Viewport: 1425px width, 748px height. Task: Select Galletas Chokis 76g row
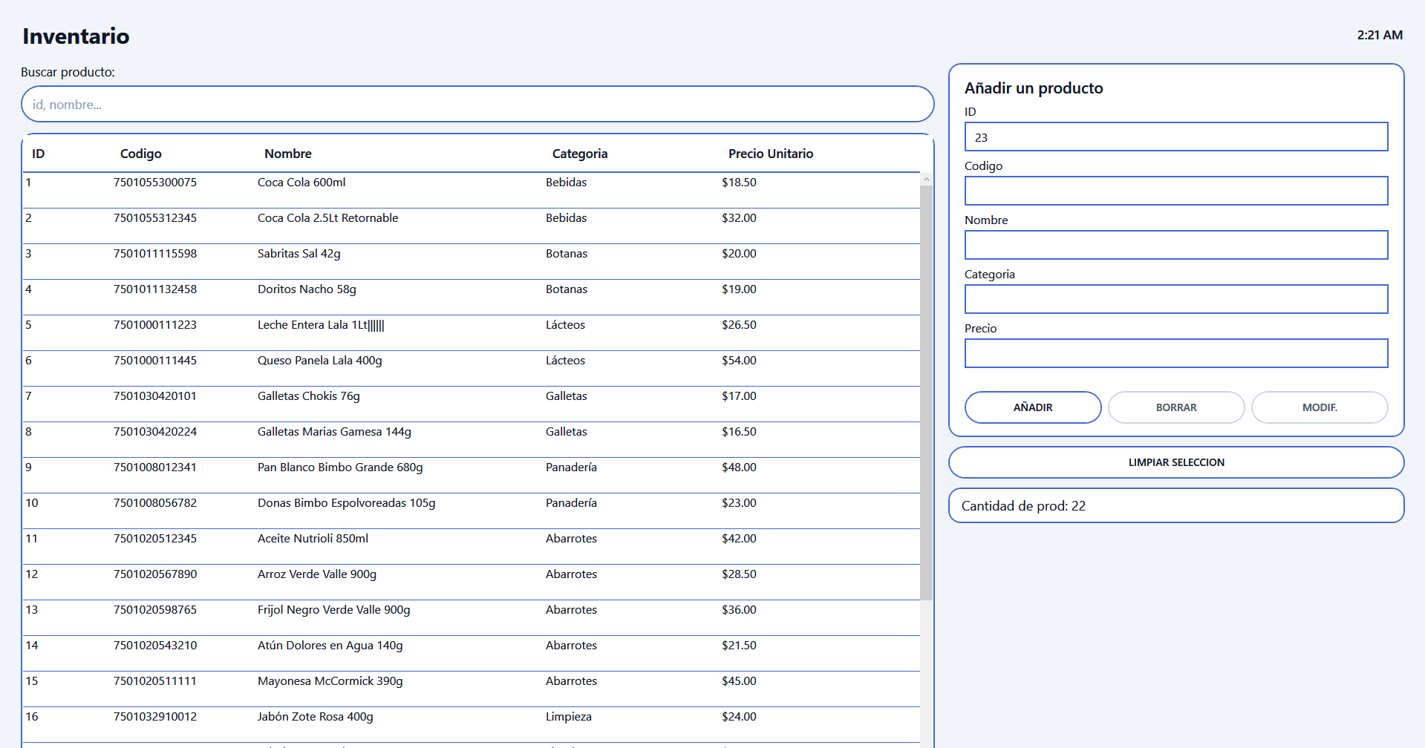[x=472, y=404]
